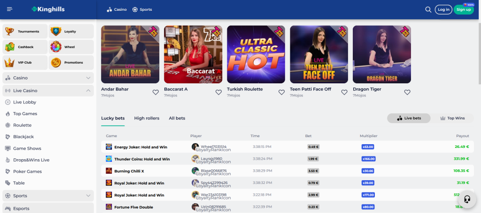Expand the Sports sidebar section
The image size is (481, 213).
coord(48,196)
